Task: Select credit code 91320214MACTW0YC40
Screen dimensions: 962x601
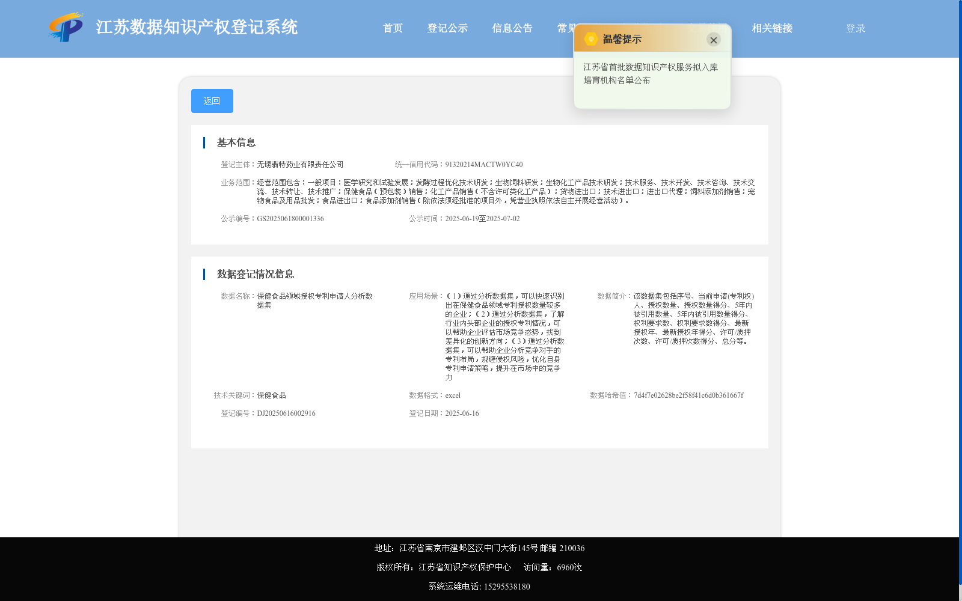Action: [484, 165]
